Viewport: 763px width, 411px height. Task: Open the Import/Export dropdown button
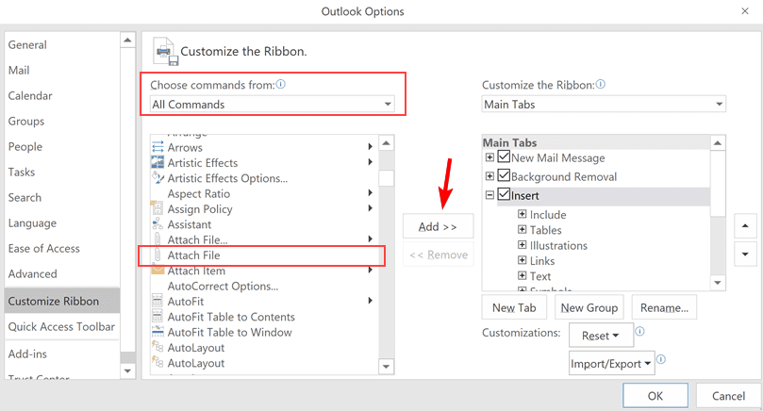(612, 363)
